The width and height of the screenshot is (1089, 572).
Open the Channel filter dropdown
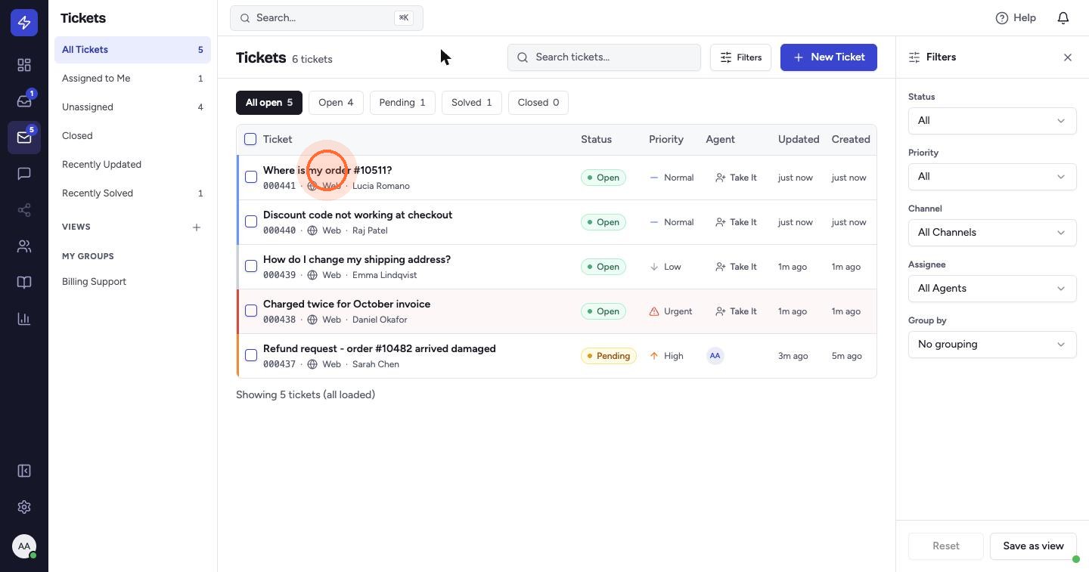pos(992,233)
